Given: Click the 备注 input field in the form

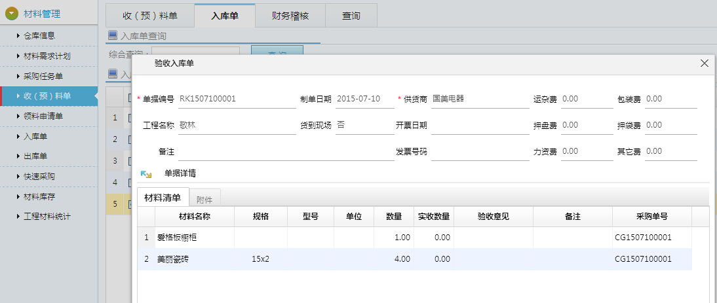Looking at the screenshot, I should [x=285, y=152].
